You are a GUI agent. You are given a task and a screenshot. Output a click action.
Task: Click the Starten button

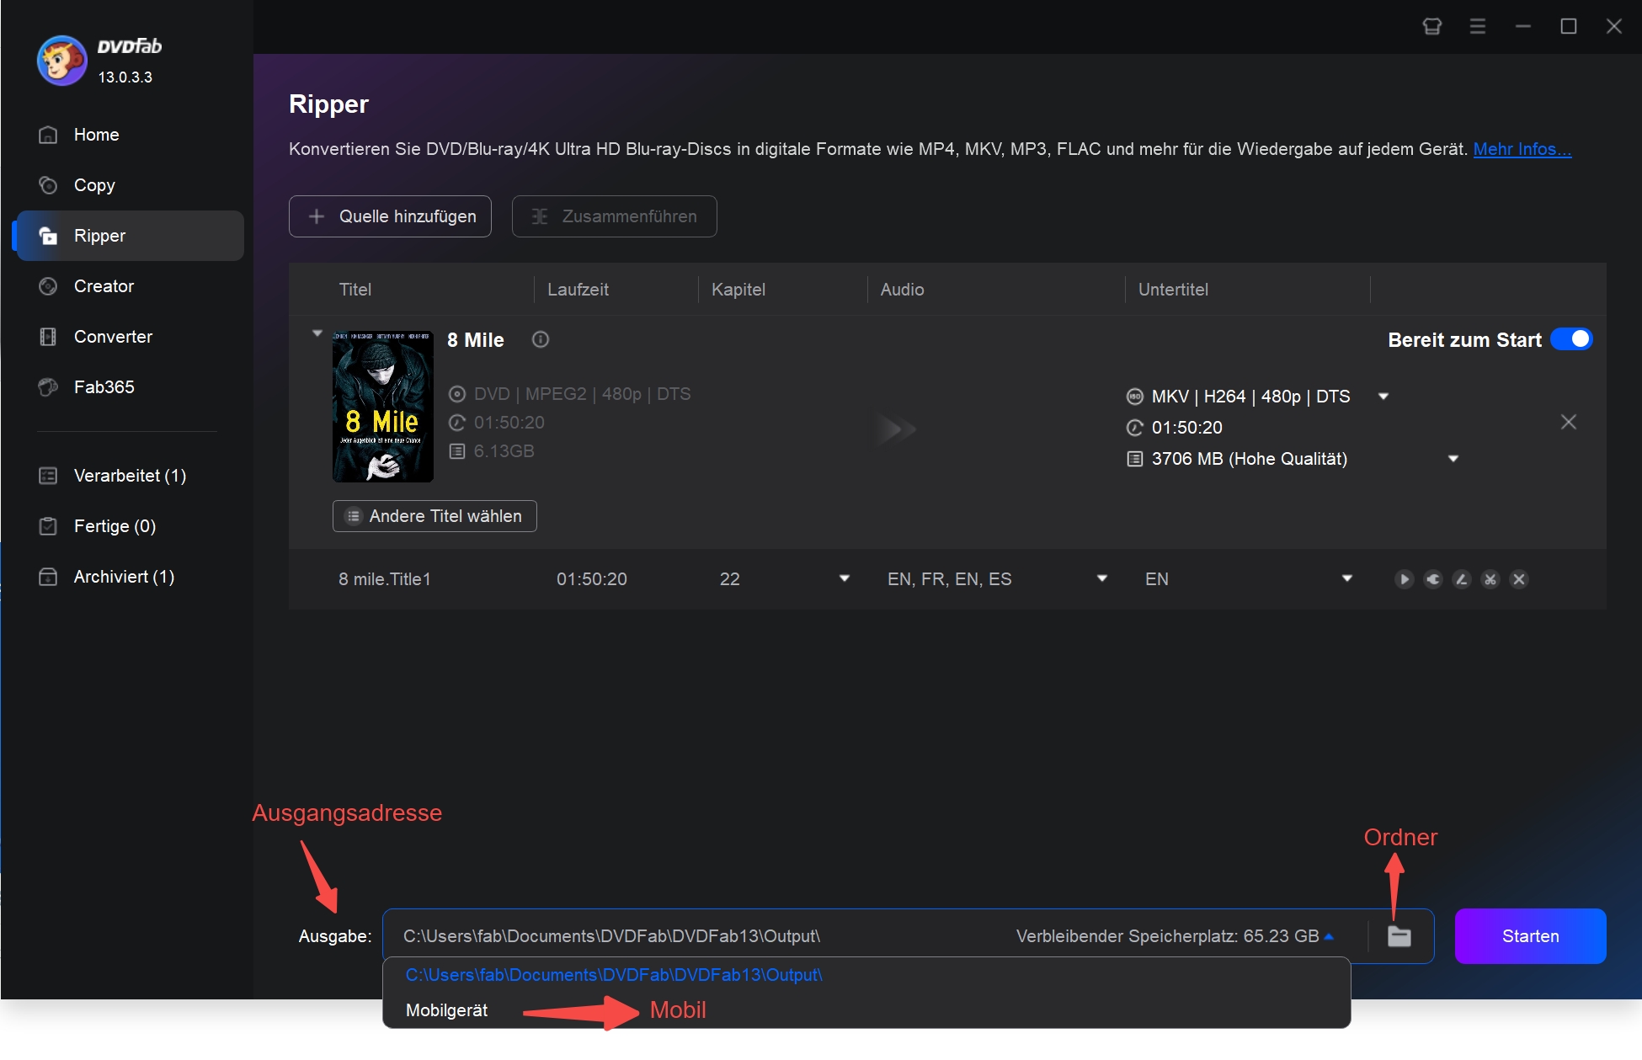tap(1530, 936)
